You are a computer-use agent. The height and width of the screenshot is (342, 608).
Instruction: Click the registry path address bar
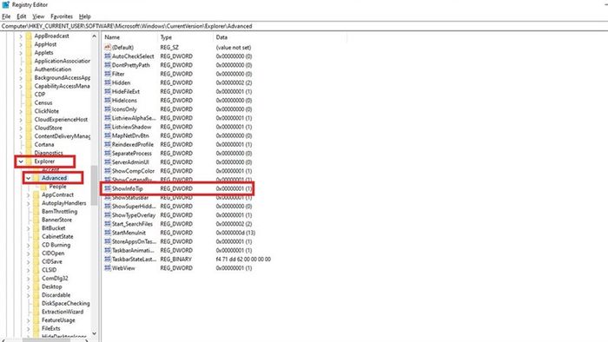pos(304,26)
